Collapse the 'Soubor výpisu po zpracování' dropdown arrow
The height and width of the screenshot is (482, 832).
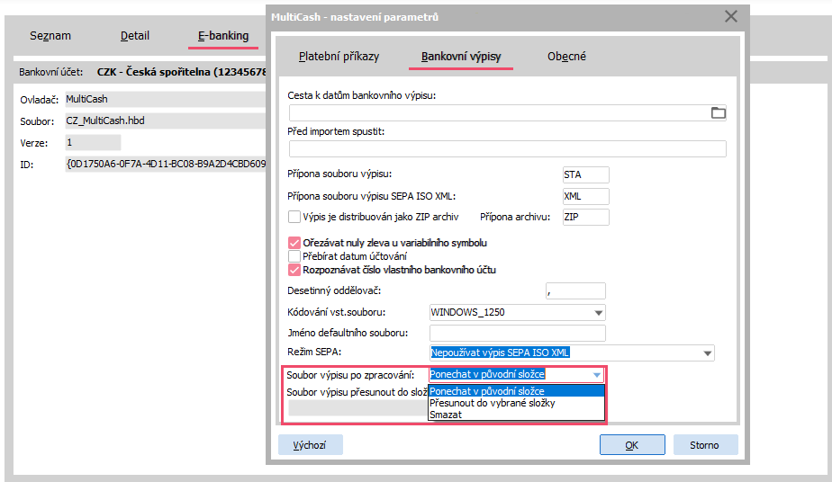coord(596,374)
